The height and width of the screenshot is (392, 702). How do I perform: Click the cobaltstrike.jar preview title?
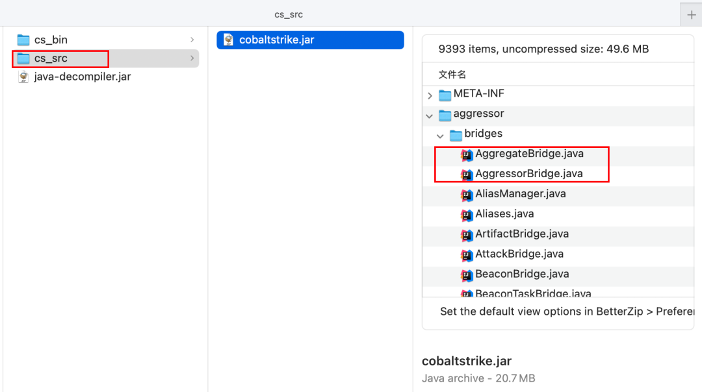(x=467, y=361)
